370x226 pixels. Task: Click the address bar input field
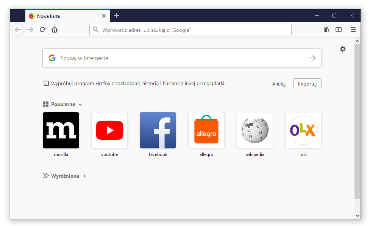pyautogui.click(x=190, y=30)
